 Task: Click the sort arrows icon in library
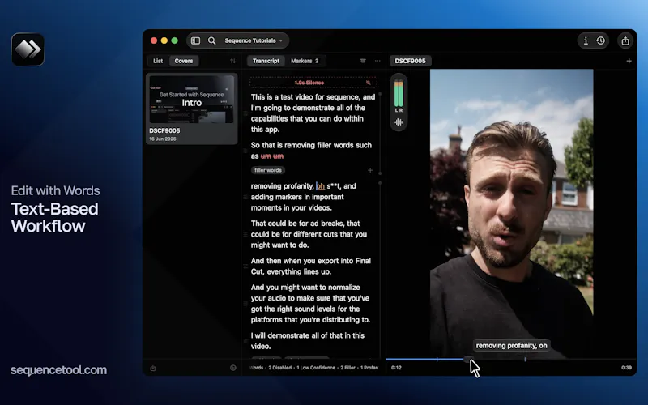tap(232, 61)
